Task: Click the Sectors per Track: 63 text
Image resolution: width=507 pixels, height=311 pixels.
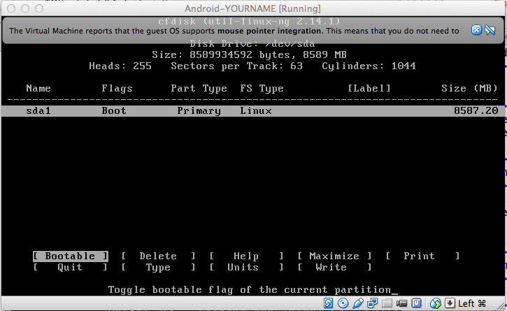Action: [236, 66]
